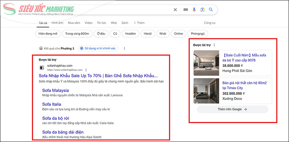Click the https://www.sofanhapkhau.com URL text

[x=65, y=70]
